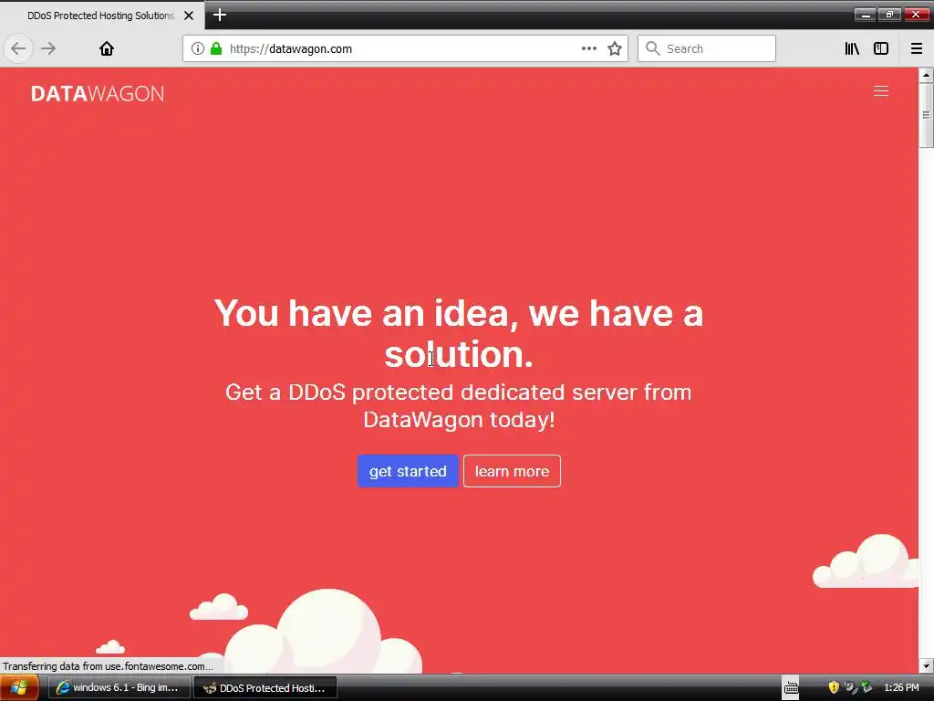Select the DDoS Protected Hosti taskbar button
This screenshot has height=701, width=934.
(265, 687)
